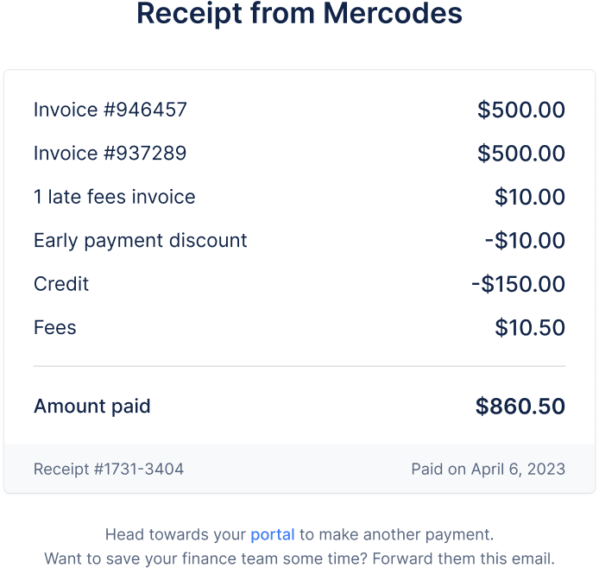Click Receipt #1731-3404 number
The image size is (599, 568).
[109, 469]
